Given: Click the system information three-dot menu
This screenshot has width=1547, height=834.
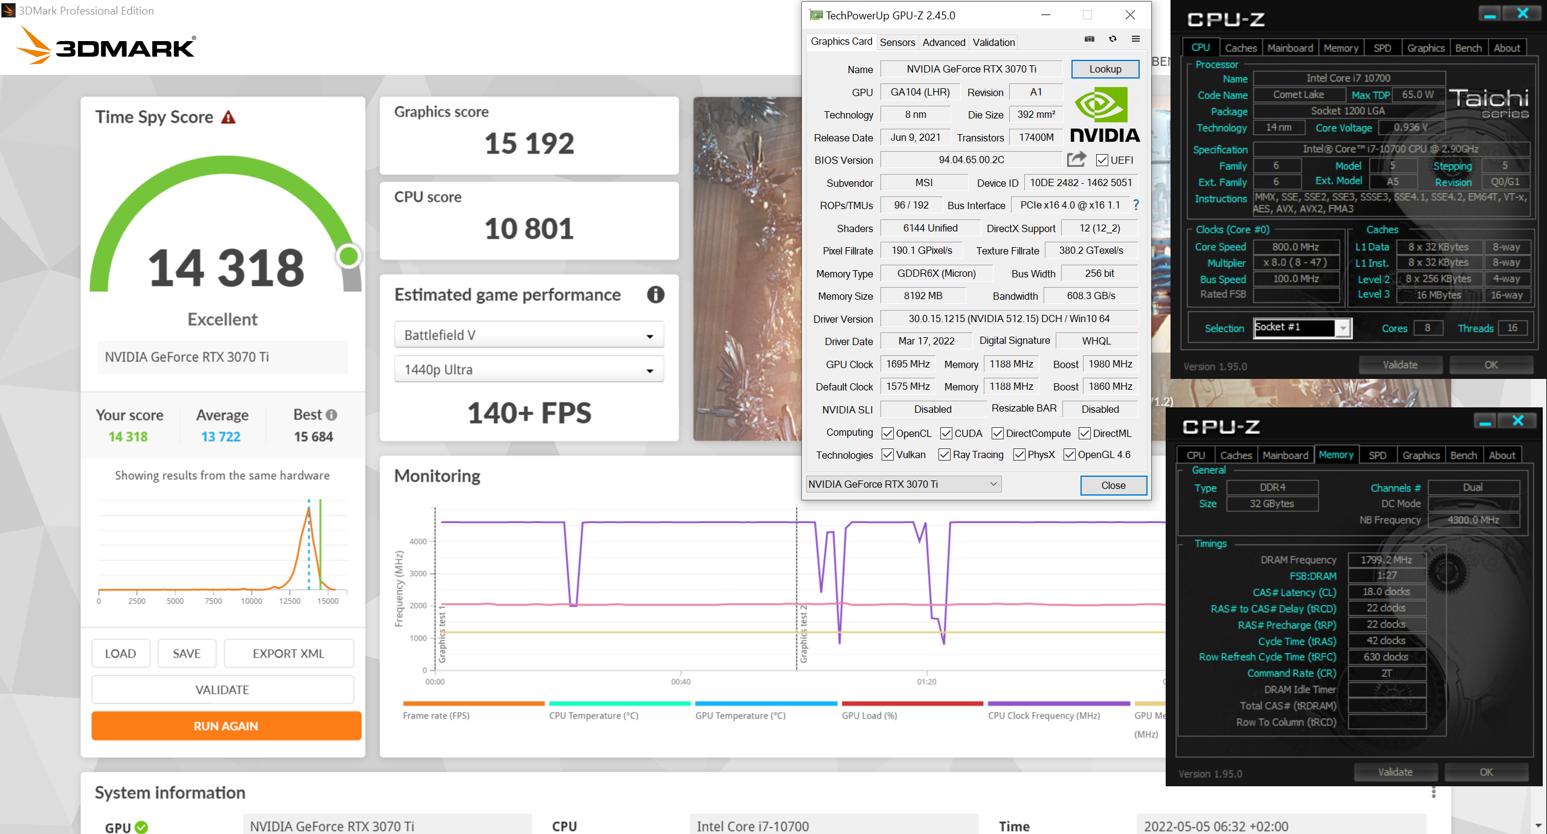Looking at the screenshot, I should 1433,792.
